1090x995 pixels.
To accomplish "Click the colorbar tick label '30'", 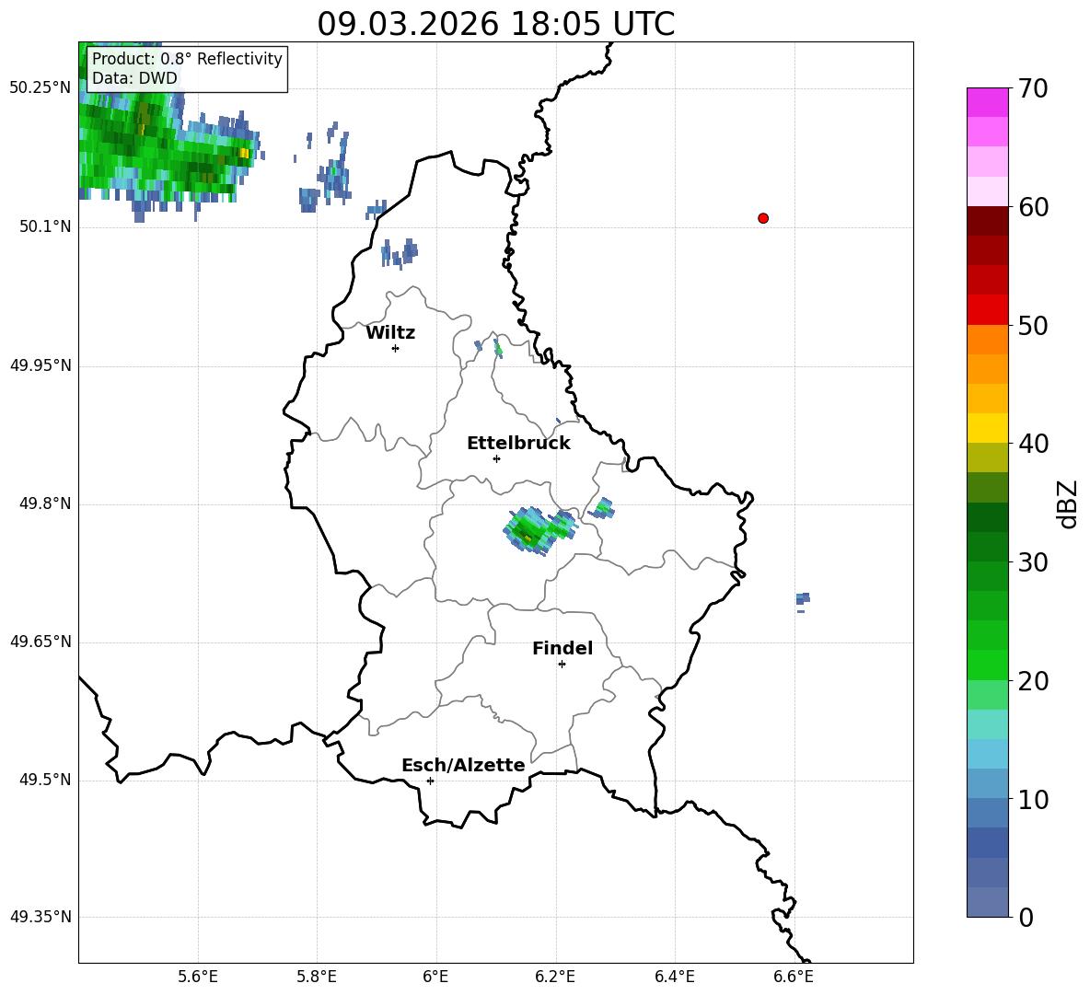I will click(1033, 562).
